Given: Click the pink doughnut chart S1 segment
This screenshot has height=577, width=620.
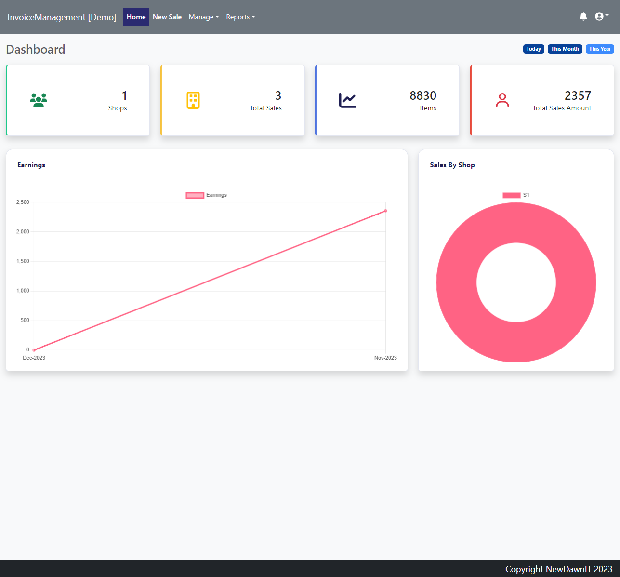Looking at the screenshot, I should point(516,342).
